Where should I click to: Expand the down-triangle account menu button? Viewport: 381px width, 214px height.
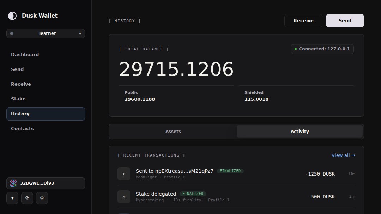(x=12, y=198)
